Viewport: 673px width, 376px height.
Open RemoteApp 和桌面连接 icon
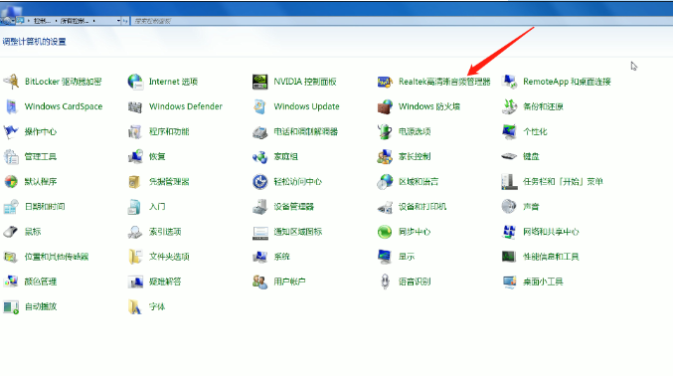pyautogui.click(x=509, y=82)
